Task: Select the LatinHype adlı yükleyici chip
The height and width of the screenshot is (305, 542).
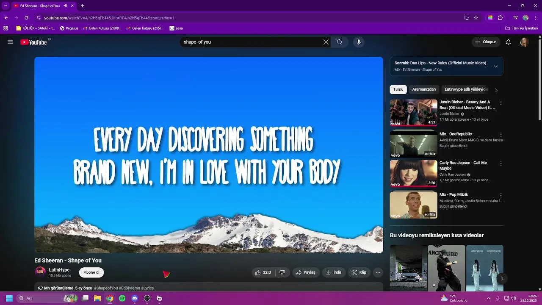Action: (466, 89)
